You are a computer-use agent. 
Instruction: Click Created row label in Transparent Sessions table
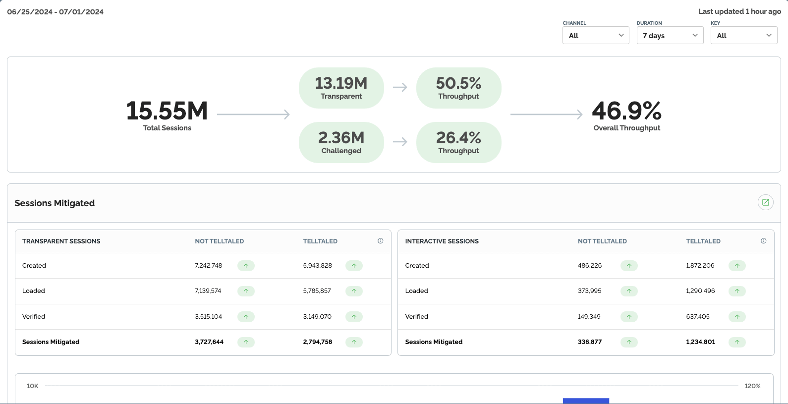(x=34, y=266)
